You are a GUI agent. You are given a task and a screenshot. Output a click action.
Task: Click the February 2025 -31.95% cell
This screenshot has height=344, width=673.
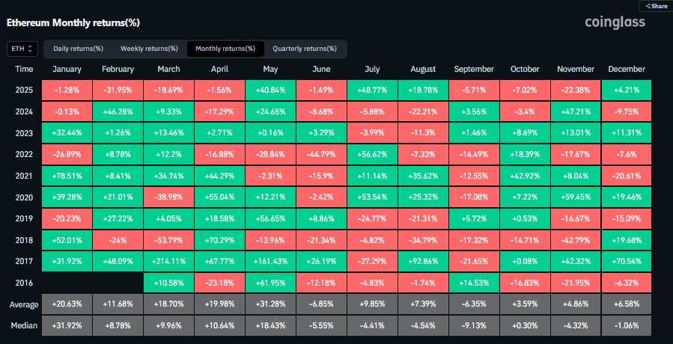coord(118,90)
